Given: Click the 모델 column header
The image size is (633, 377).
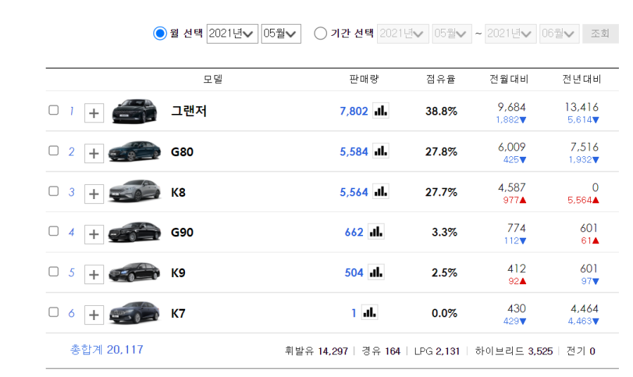Looking at the screenshot, I should 212,79.
